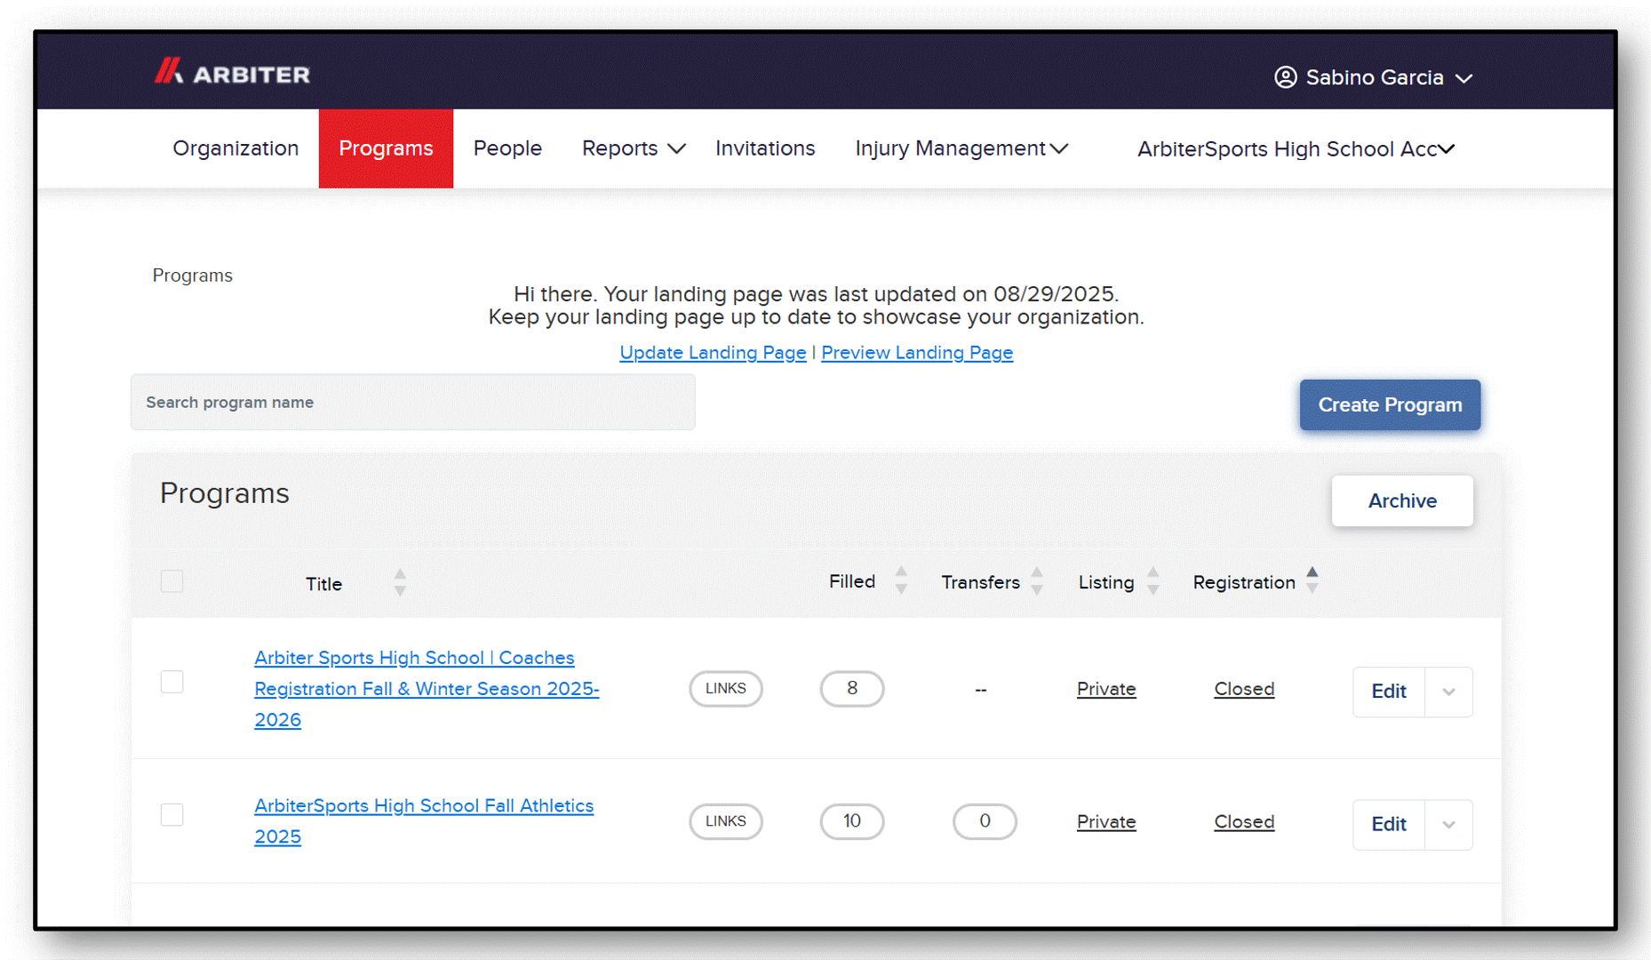This screenshot has height=960, width=1651.
Task: Click the Create Program button
Action: point(1390,405)
